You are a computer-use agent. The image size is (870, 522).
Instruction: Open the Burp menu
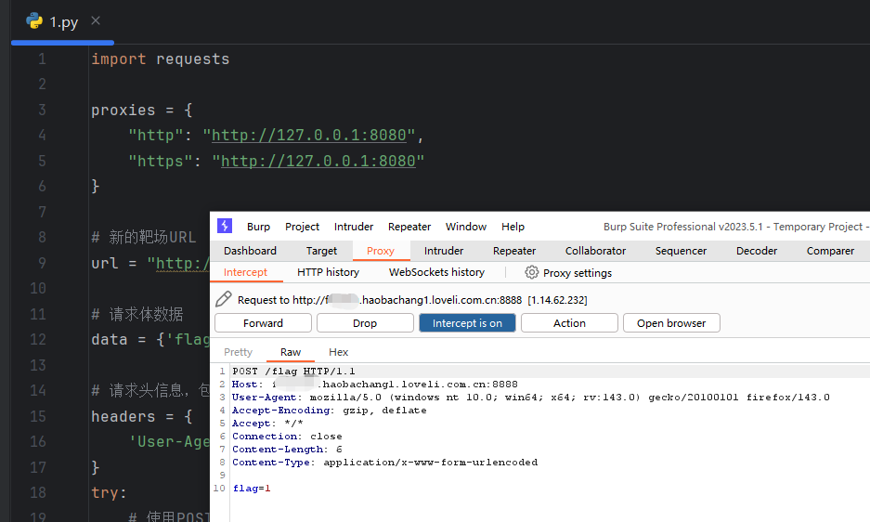(x=258, y=227)
